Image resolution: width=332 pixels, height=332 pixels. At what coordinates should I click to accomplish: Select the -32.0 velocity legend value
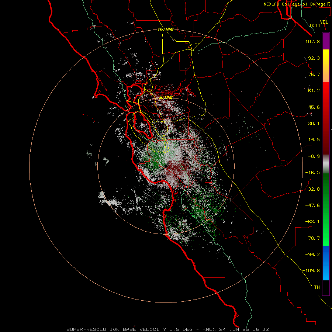pyautogui.click(x=312, y=189)
